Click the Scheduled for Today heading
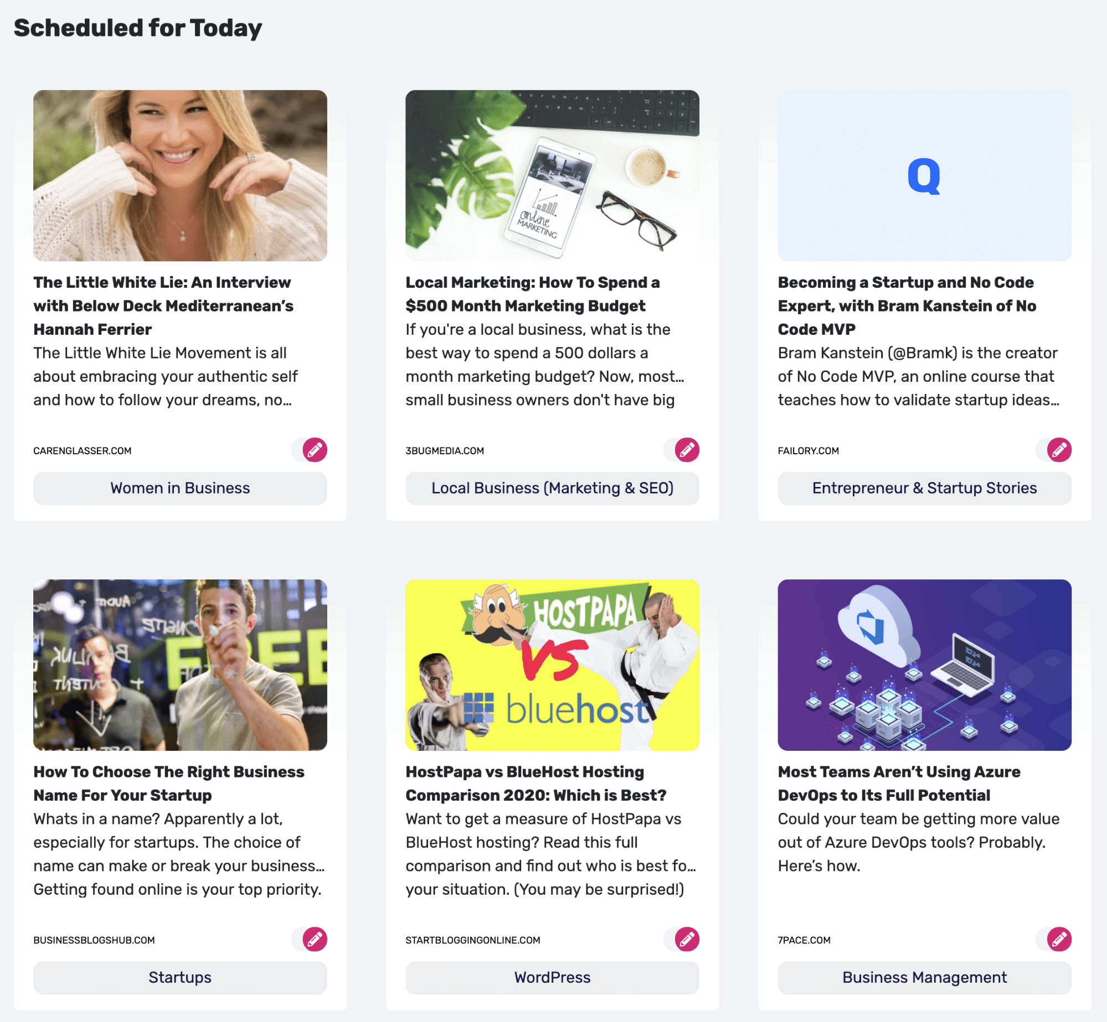Viewport: 1107px width, 1022px height. point(138,27)
